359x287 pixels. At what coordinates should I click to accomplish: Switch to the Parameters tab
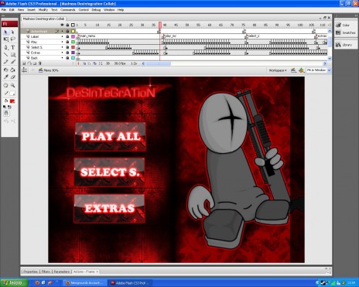point(62,272)
